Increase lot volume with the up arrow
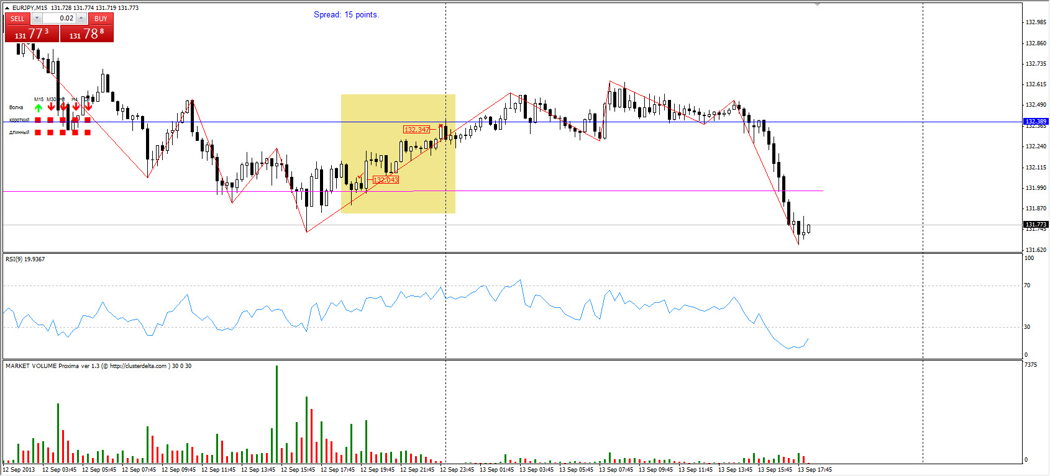Image resolution: width=1050 pixels, height=476 pixels. 81,19
